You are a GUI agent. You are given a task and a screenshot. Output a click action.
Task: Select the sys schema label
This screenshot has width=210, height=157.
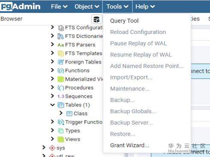[61, 148]
